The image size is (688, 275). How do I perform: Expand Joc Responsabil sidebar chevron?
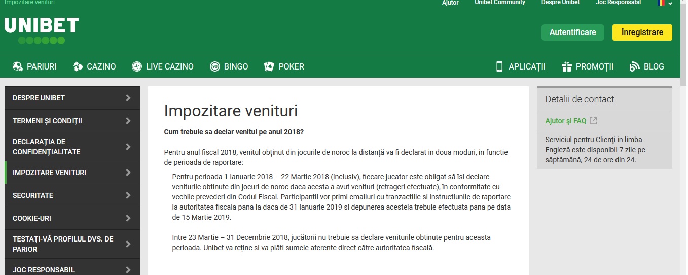[128, 270]
